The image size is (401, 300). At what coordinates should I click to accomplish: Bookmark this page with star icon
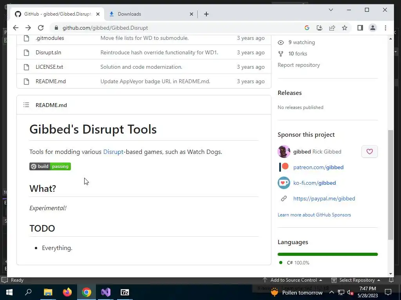coord(345,28)
